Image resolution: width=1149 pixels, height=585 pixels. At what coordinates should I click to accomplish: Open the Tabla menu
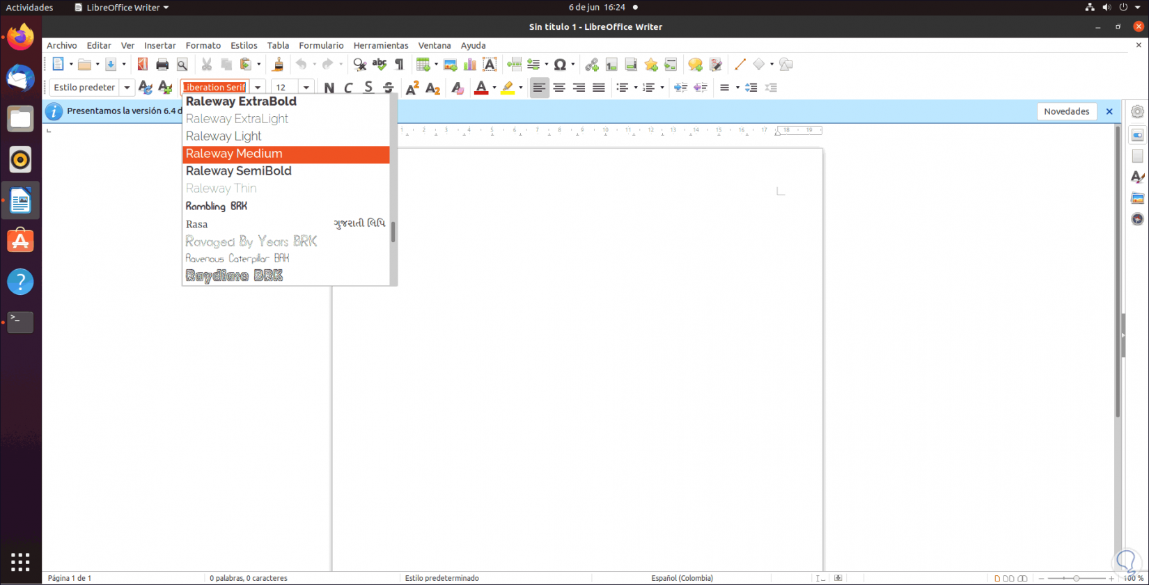tap(278, 46)
